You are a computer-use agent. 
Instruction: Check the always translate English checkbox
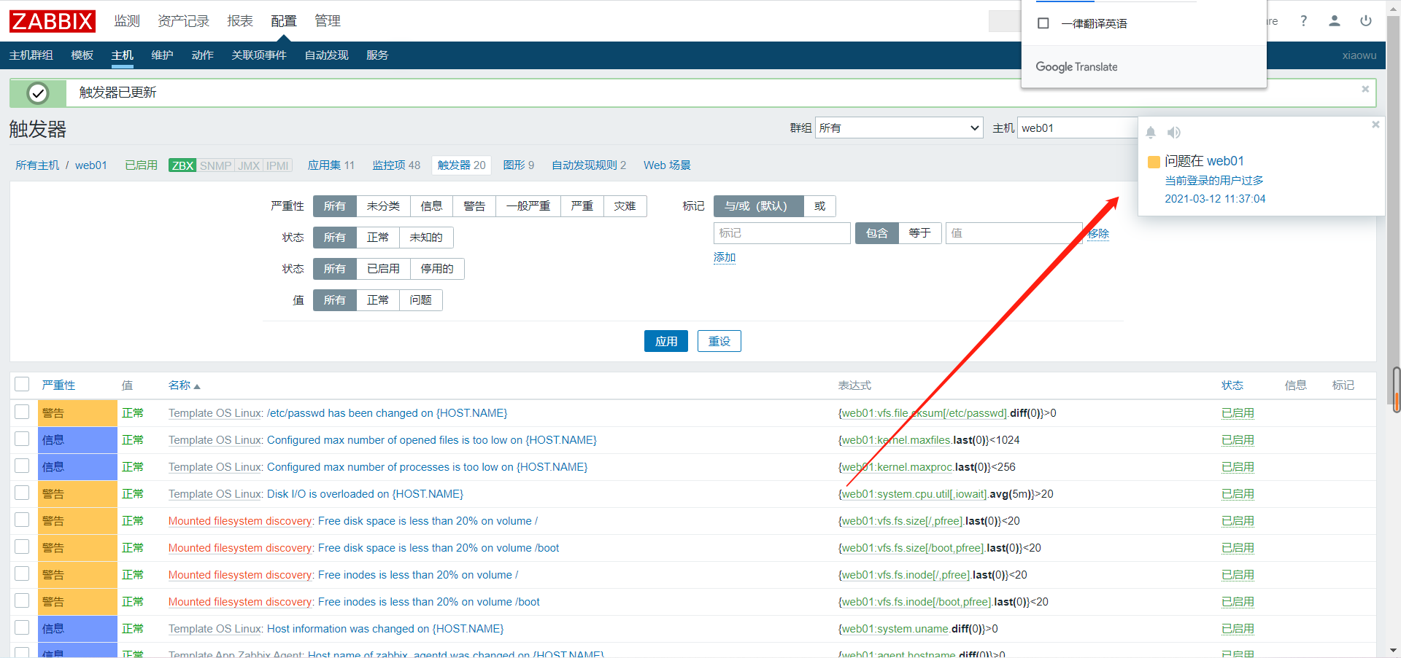(1043, 23)
